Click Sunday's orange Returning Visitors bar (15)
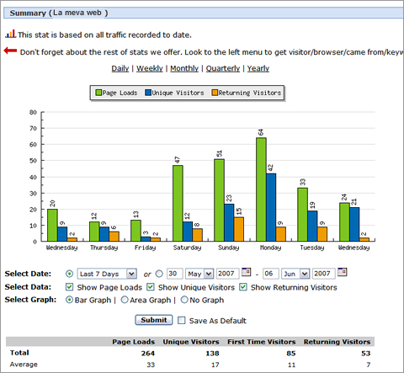The width and height of the screenshot is (404, 373). coord(239,229)
